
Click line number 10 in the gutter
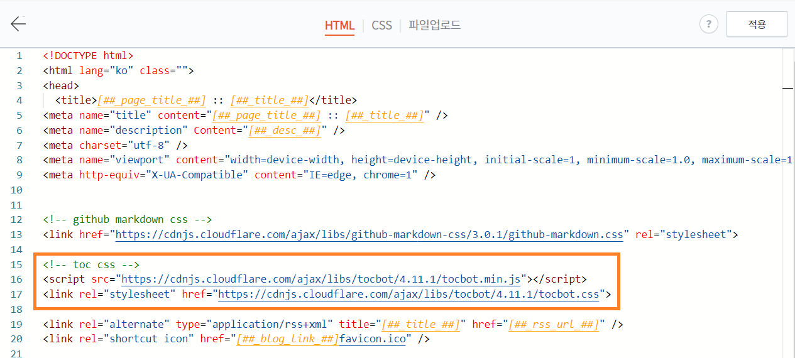(x=16, y=190)
